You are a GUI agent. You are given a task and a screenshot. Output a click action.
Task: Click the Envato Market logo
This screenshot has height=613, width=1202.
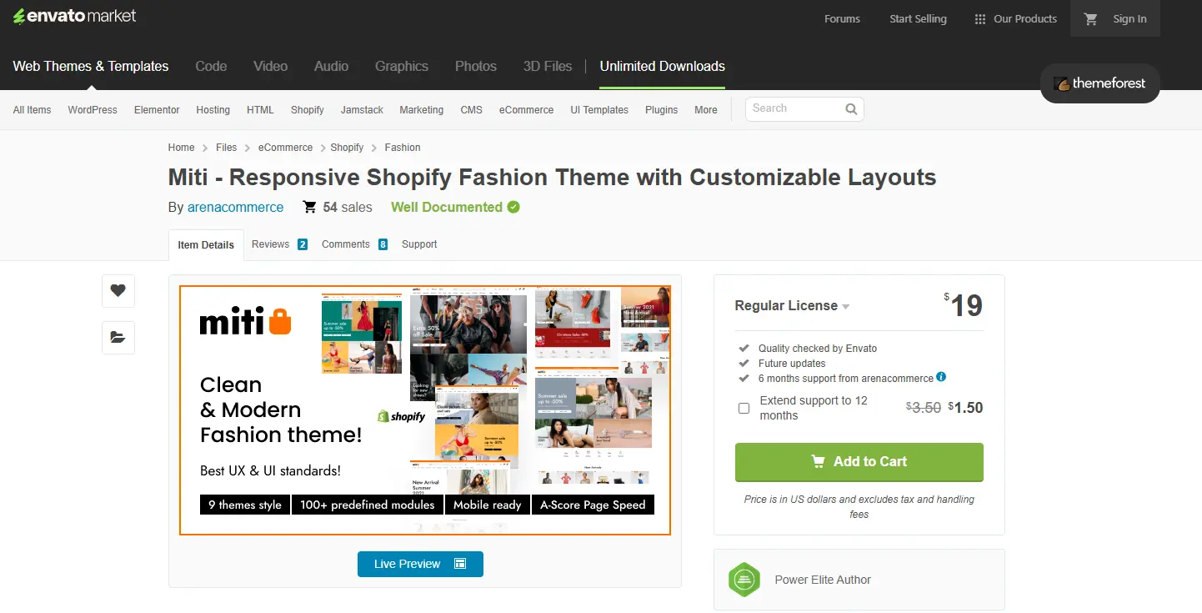click(74, 16)
